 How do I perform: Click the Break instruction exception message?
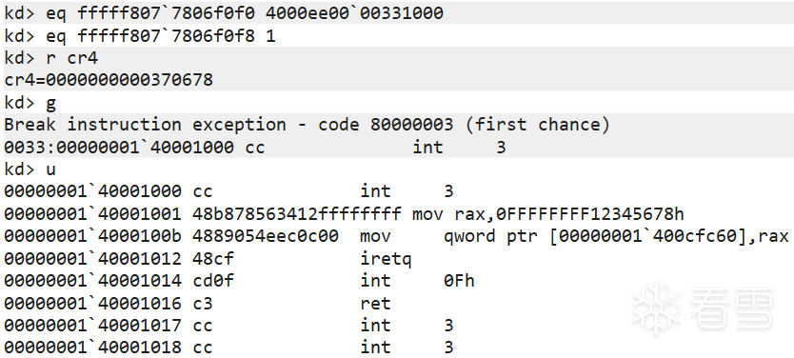point(307,124)
